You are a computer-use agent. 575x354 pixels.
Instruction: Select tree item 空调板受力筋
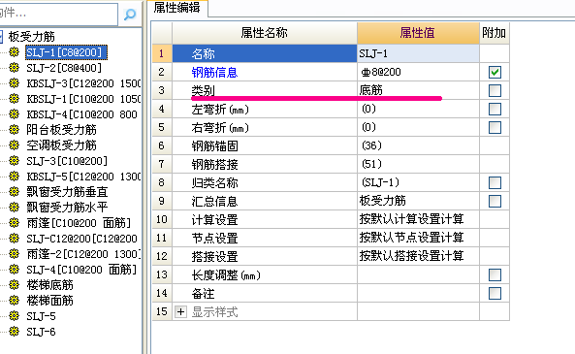(61, 145)
